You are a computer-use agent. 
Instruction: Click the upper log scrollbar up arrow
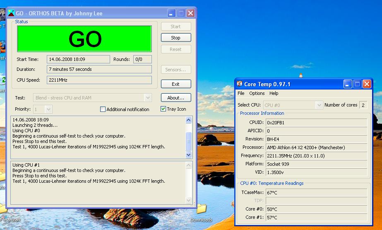[189, 120]
